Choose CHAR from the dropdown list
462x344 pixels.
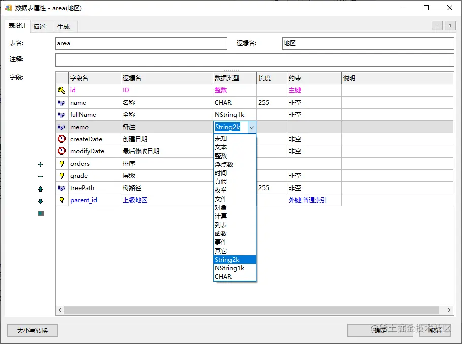235,277
